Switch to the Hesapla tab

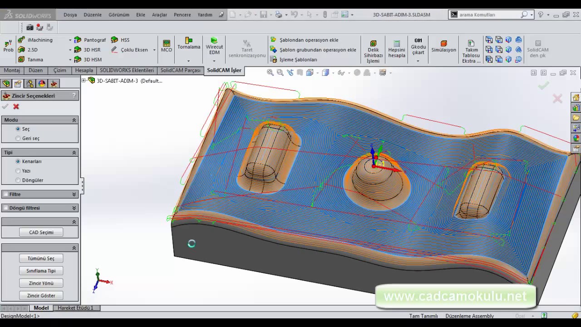84,70
